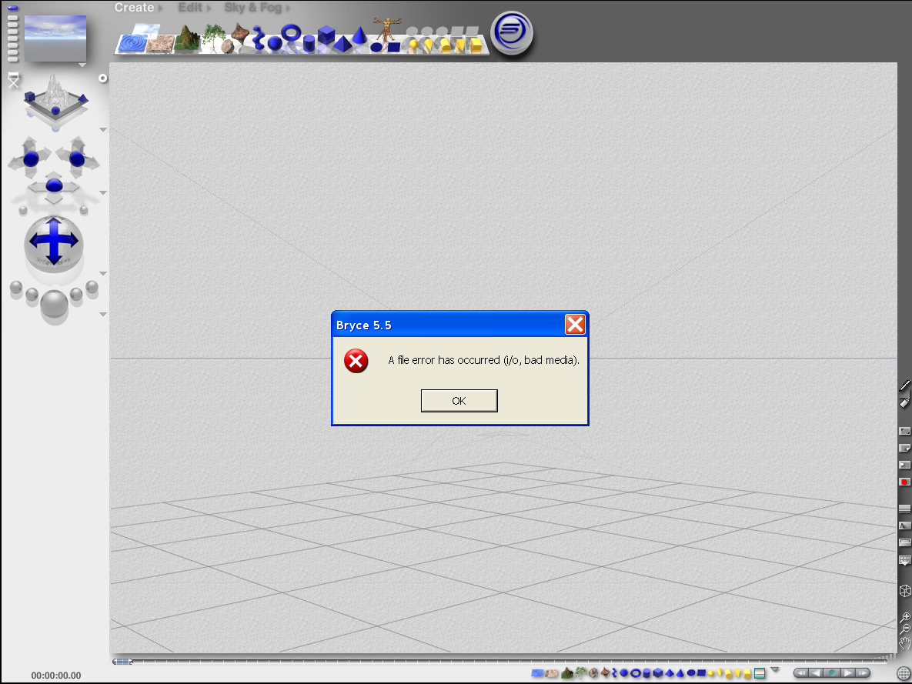Click the large camera trackball sphere
Screen dimensions: 912x684
54,245
